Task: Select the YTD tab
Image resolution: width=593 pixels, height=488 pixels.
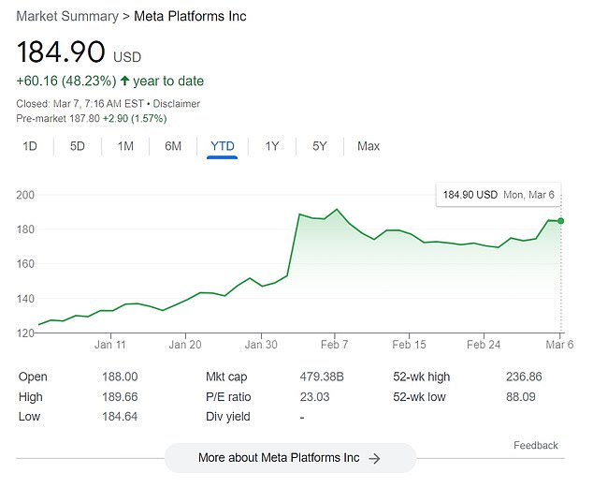Action: [x=223, y=146]
